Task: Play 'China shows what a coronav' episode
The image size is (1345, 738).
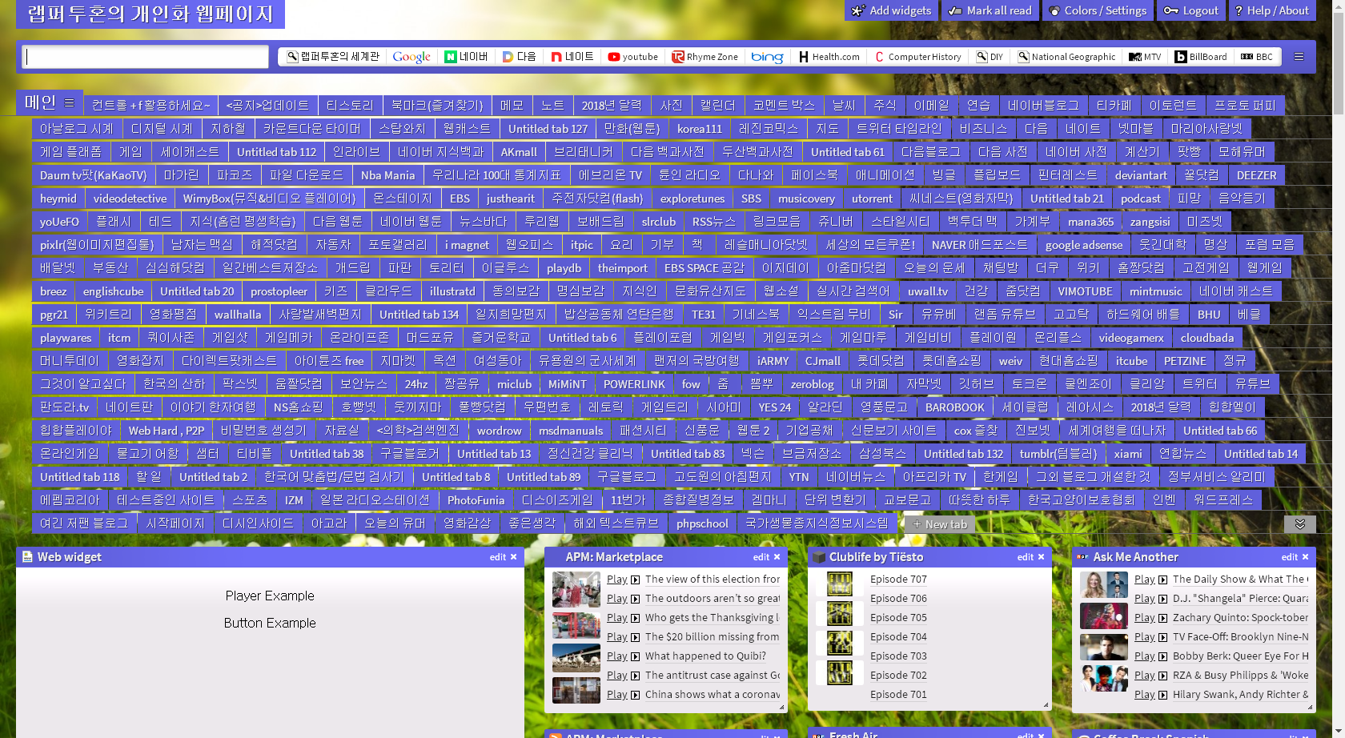Action: click(623, 695)
